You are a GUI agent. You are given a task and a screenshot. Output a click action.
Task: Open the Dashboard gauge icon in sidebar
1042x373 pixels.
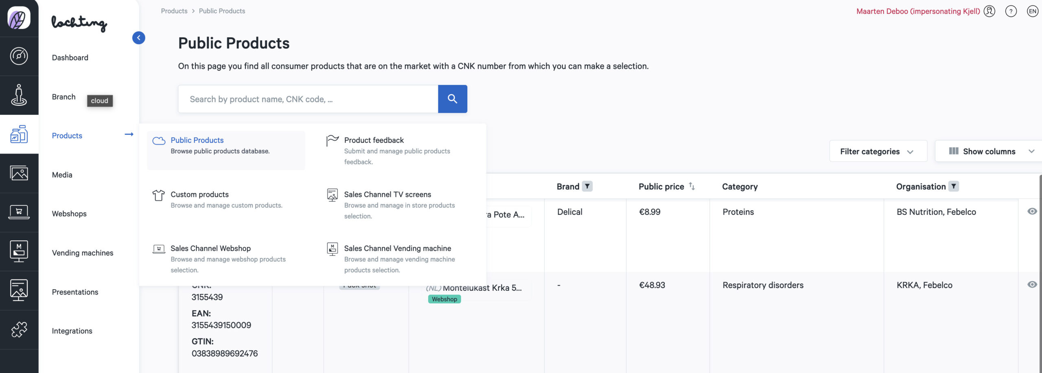(19, 56)
